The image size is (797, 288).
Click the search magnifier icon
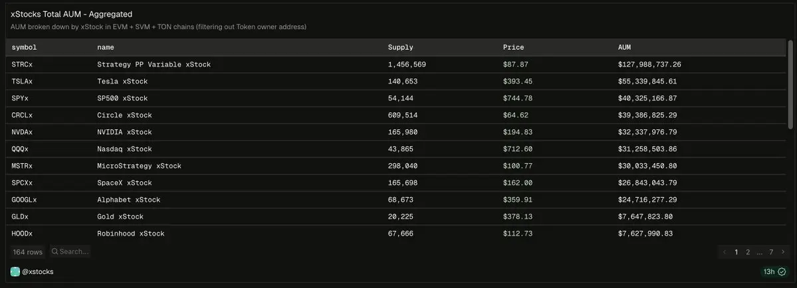(55, 252)
